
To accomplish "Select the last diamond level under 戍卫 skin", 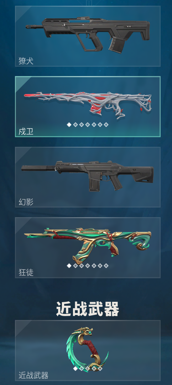I will pos(106,125).
